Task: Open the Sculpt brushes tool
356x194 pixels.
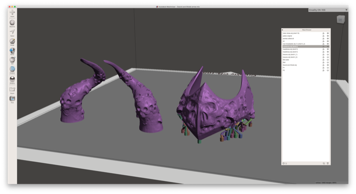Action: 12,42
